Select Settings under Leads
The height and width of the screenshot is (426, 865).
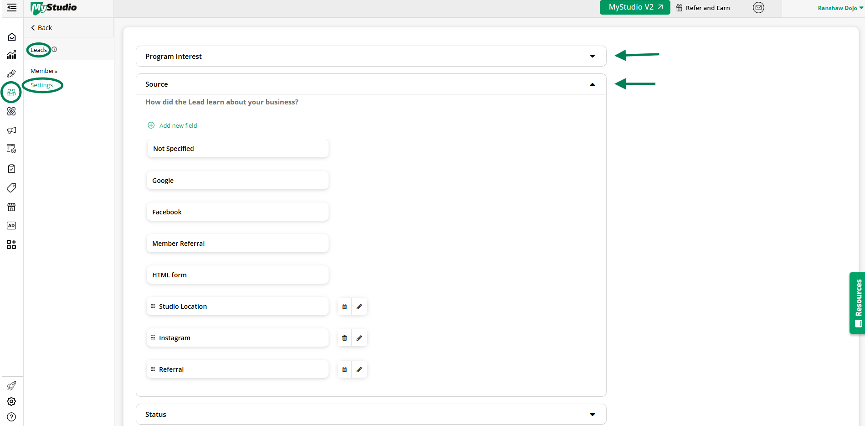click(x=42, y=85)
